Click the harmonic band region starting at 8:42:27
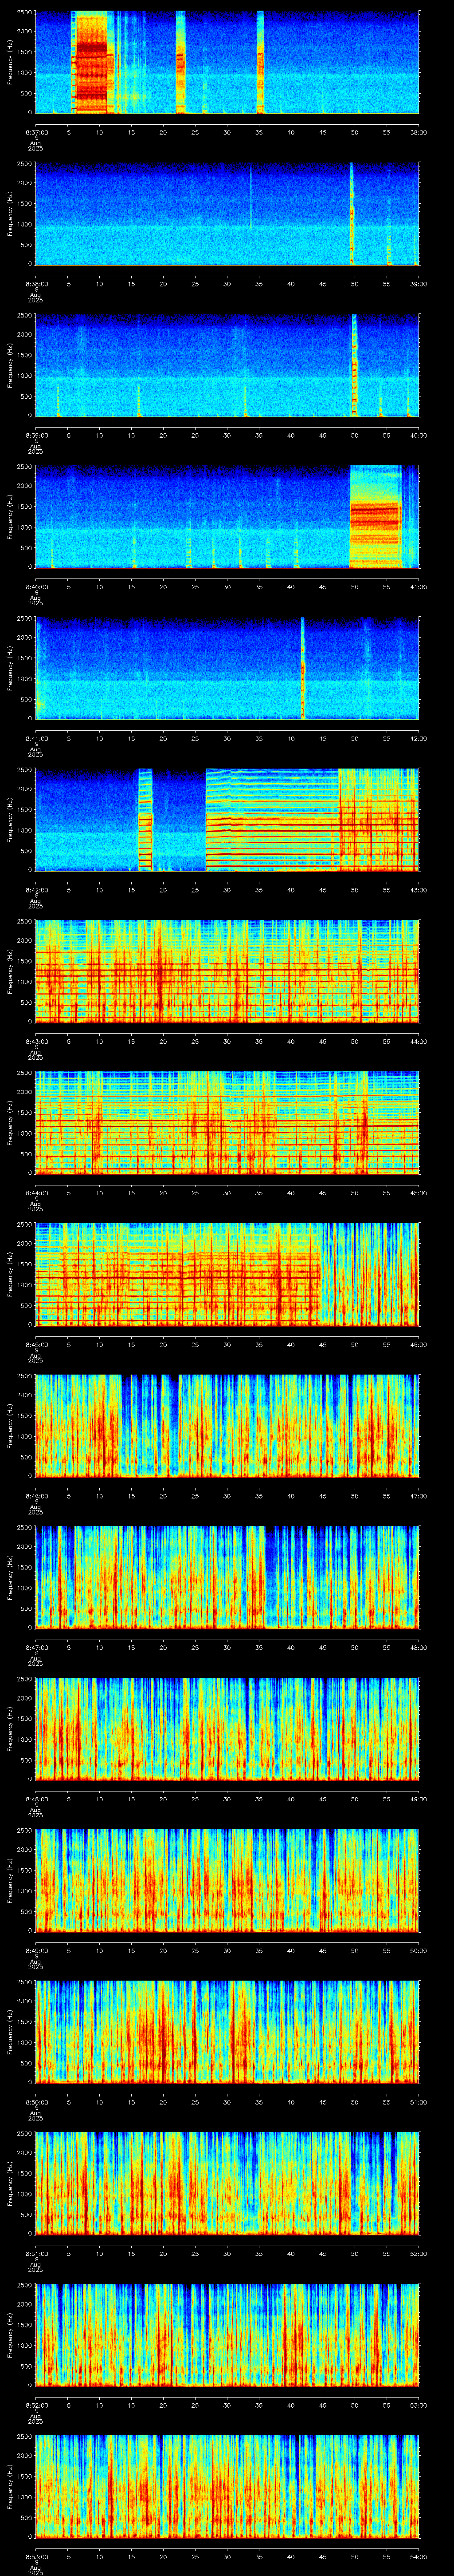Image resolution: width=454 pixels, height=2576 pixels. click(x=272, y=820)
